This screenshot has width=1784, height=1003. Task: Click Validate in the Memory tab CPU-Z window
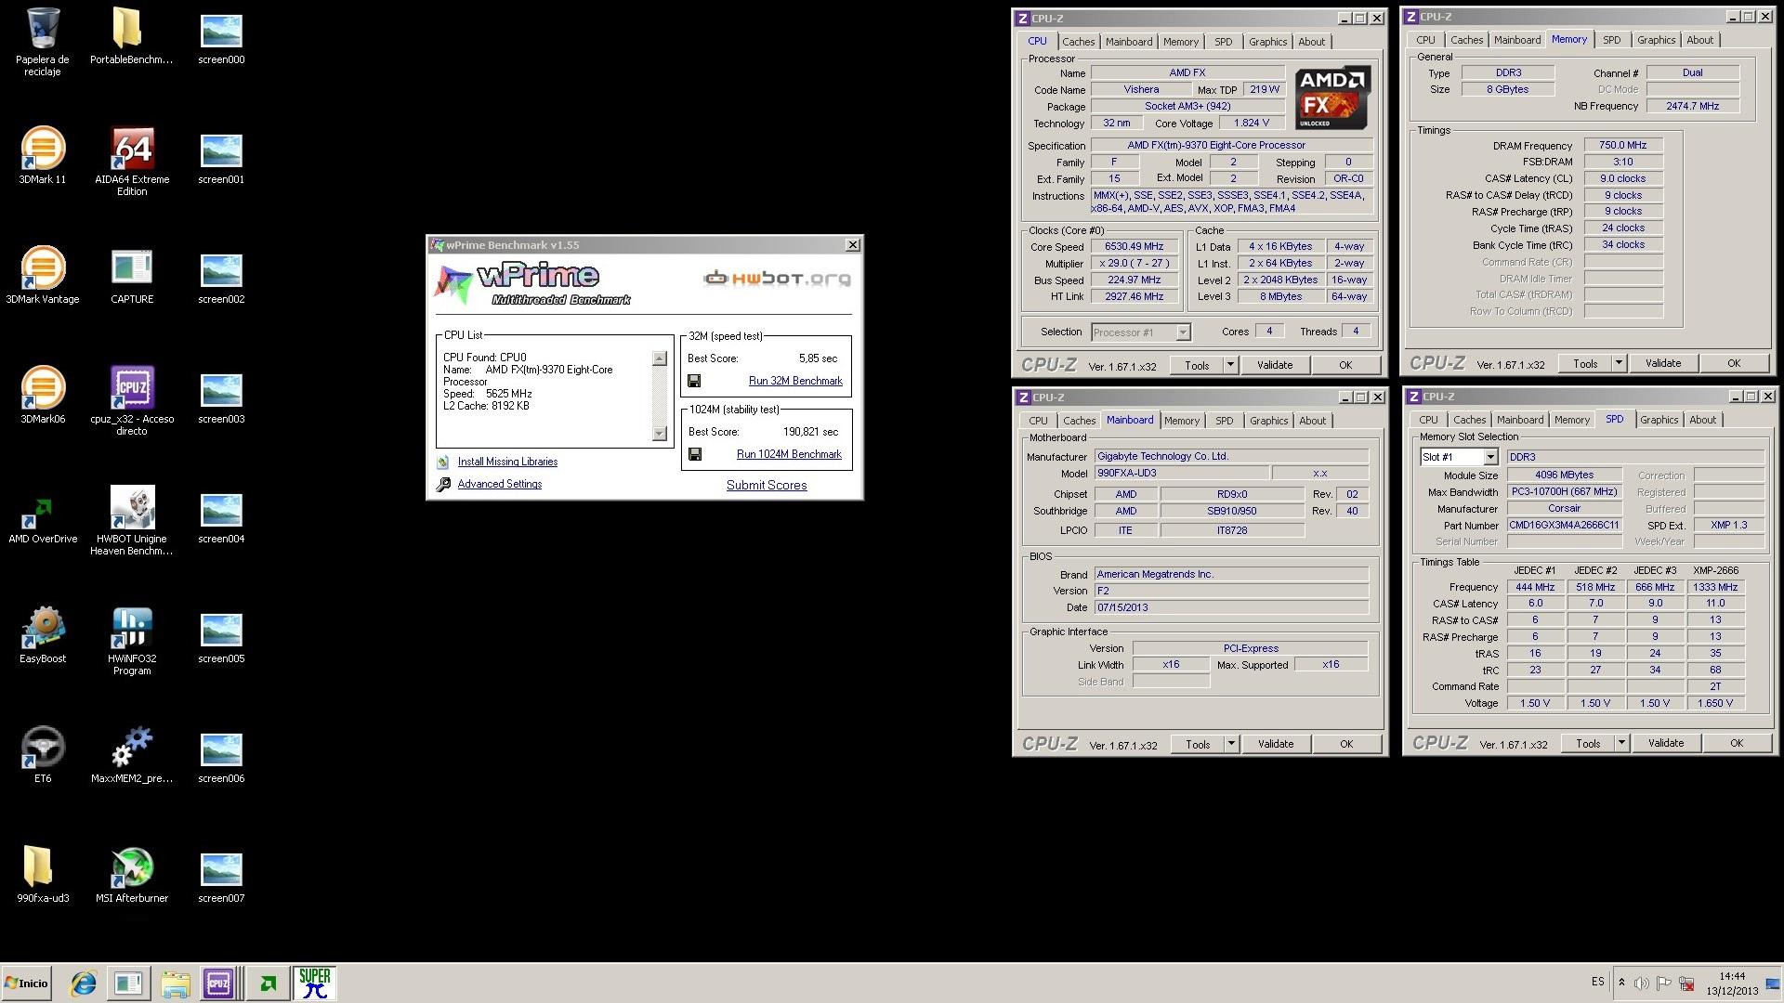pos(1663,363)
